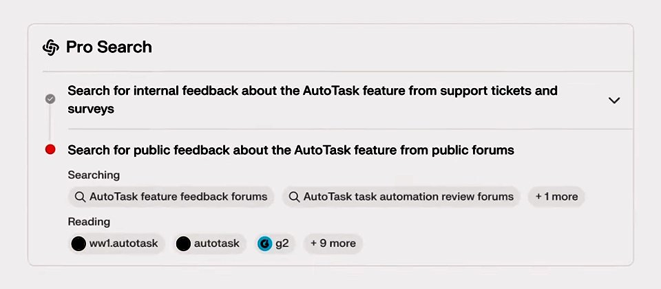
Task: Show '+ 1 more' search queries
Action: [556, 197]
